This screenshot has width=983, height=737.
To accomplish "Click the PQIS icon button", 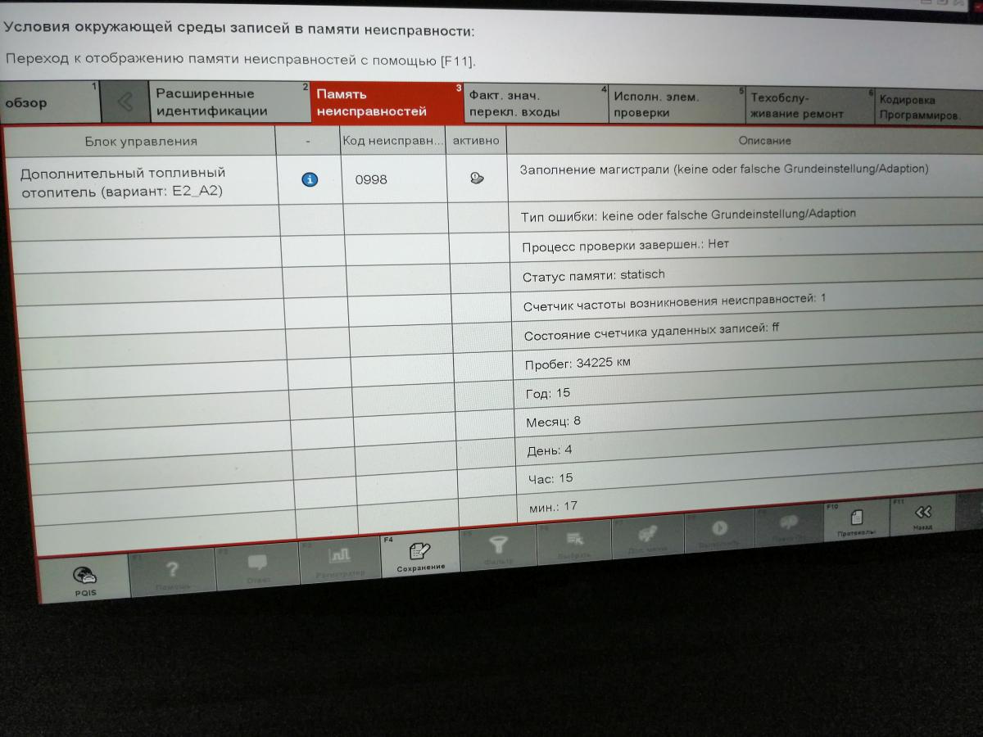I will tap(84, 576).
